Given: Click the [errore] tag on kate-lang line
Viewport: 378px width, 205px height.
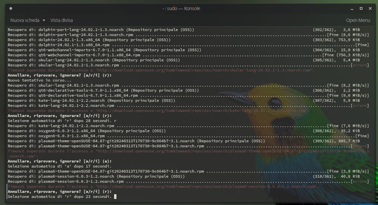Looking at the screenshot, I should [360, 106].
